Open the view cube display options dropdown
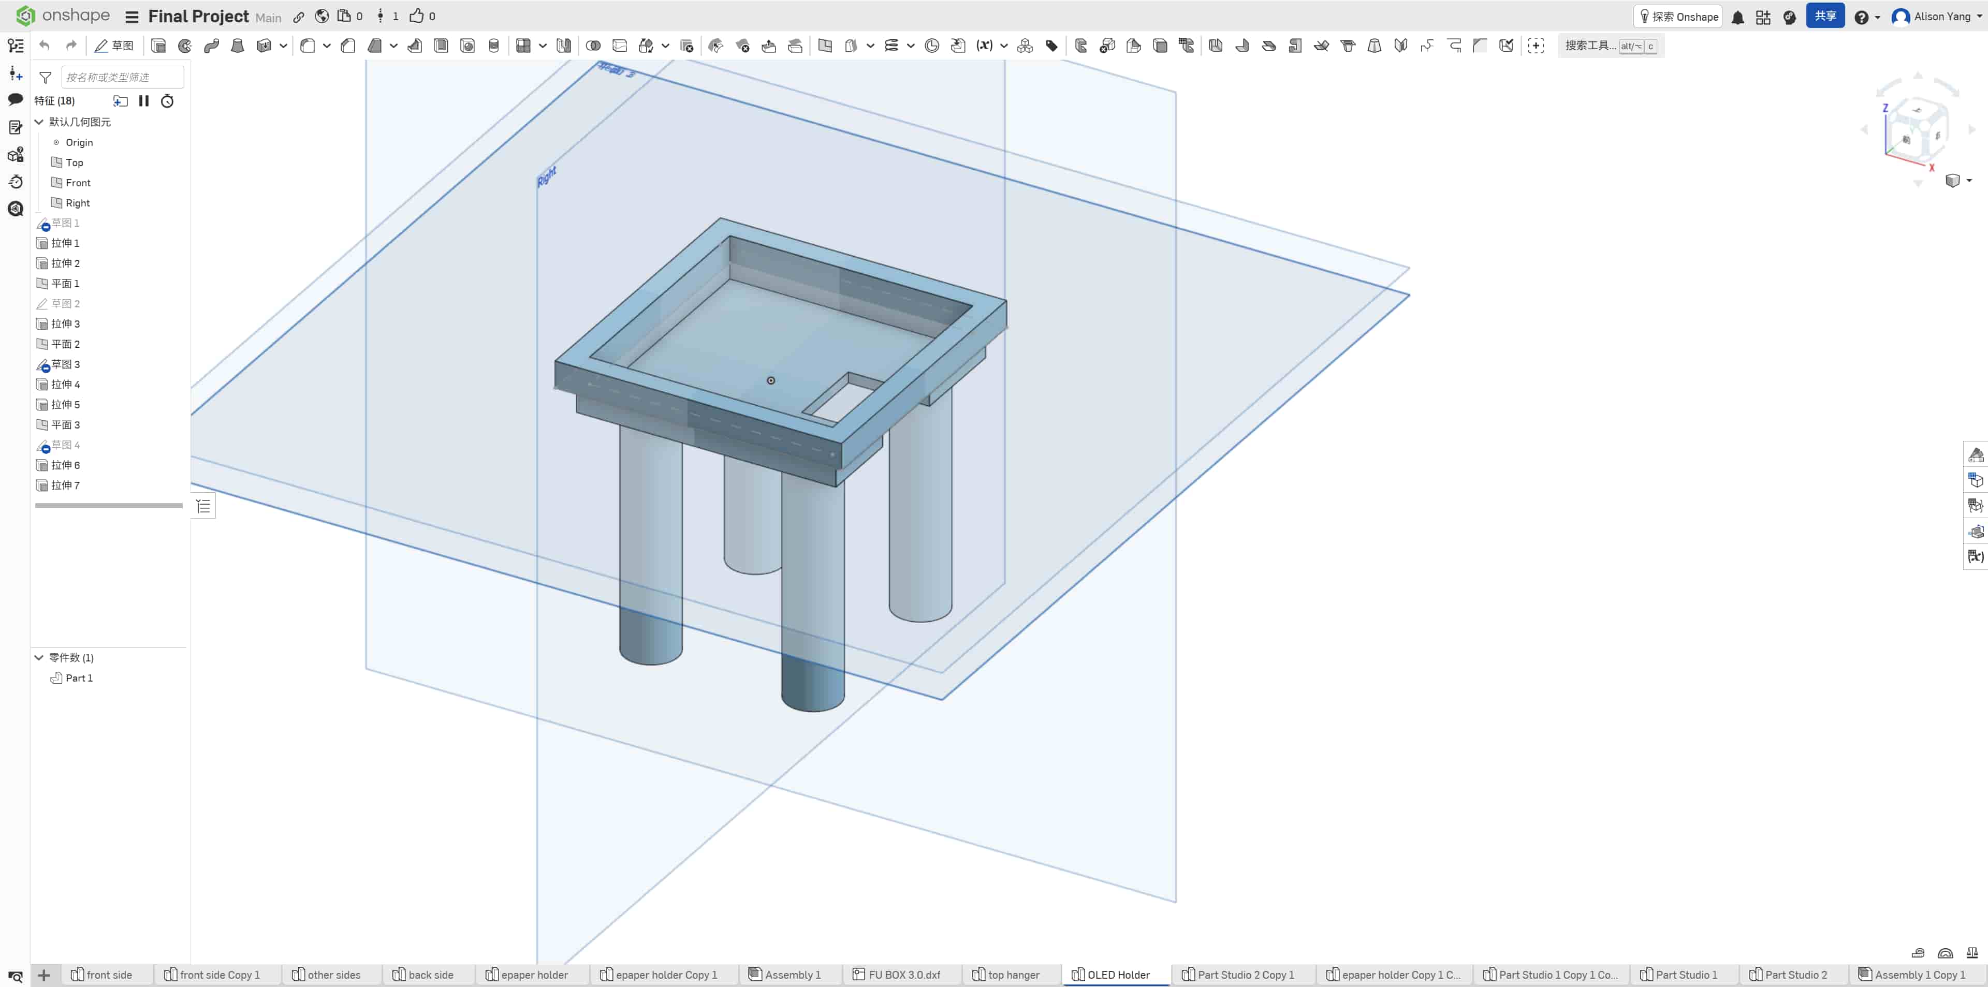This screenshot has height=987, width=1988. (x=1969, y=181)
